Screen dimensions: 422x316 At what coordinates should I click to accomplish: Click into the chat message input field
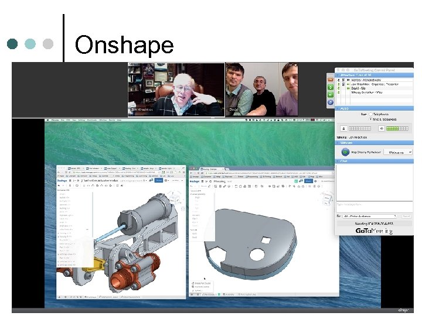(x=374, y=207)
